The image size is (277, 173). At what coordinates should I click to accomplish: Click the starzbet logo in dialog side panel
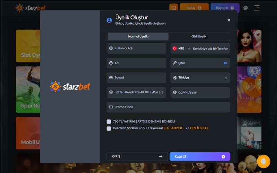coord(70,86)
